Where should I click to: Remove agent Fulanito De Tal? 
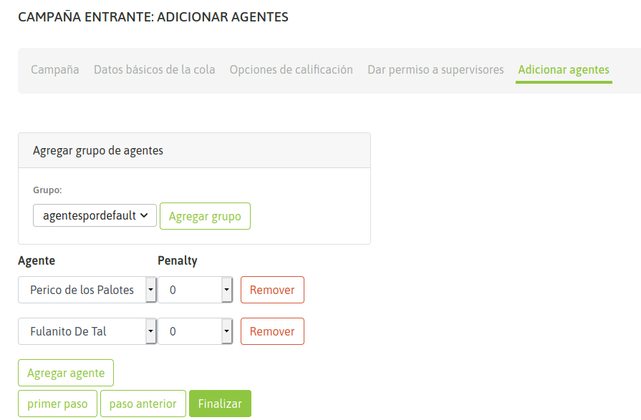click(x=272, y=331)
